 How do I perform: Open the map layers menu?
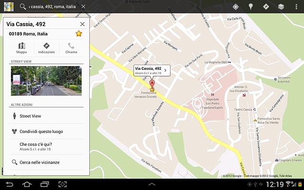tap(281, 7)
